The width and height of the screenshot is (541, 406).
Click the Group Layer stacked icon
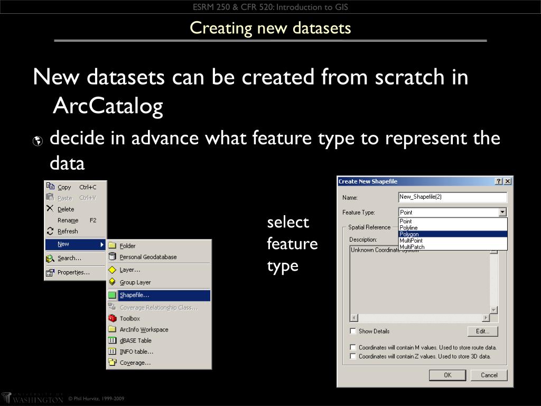click(x=112, y=282)
